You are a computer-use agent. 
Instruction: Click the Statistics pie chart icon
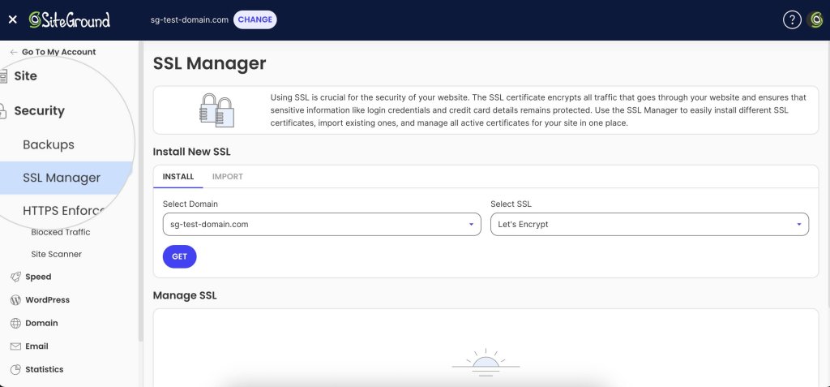pos(15,369)
